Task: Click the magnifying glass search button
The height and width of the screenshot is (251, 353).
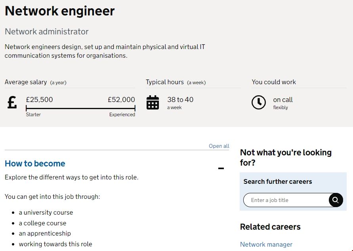Action: (x=335, y=200)
